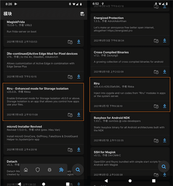Open info for Riru by Rikka module
Screen dimensions: 173x186
pyautogui.click(x=156, y=106)
